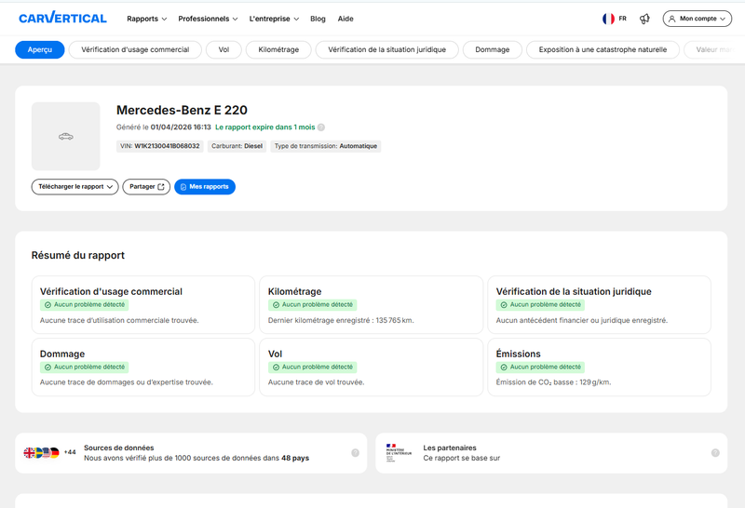The image size is (745, 508).
Task: Go to Vérification d'usage commercial tab
Action: point(135,49)
